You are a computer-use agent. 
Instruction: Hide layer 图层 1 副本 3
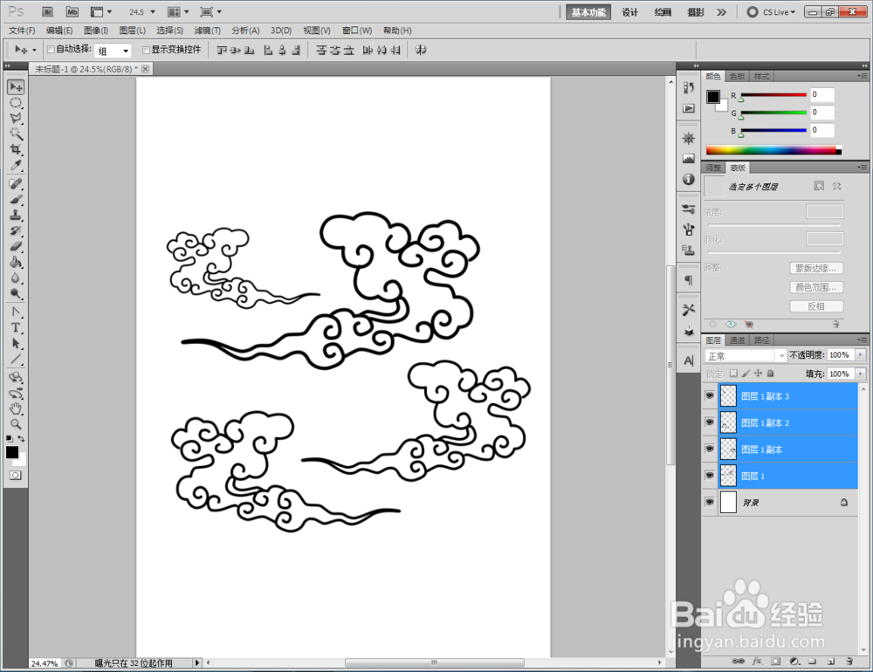point(709,396)
